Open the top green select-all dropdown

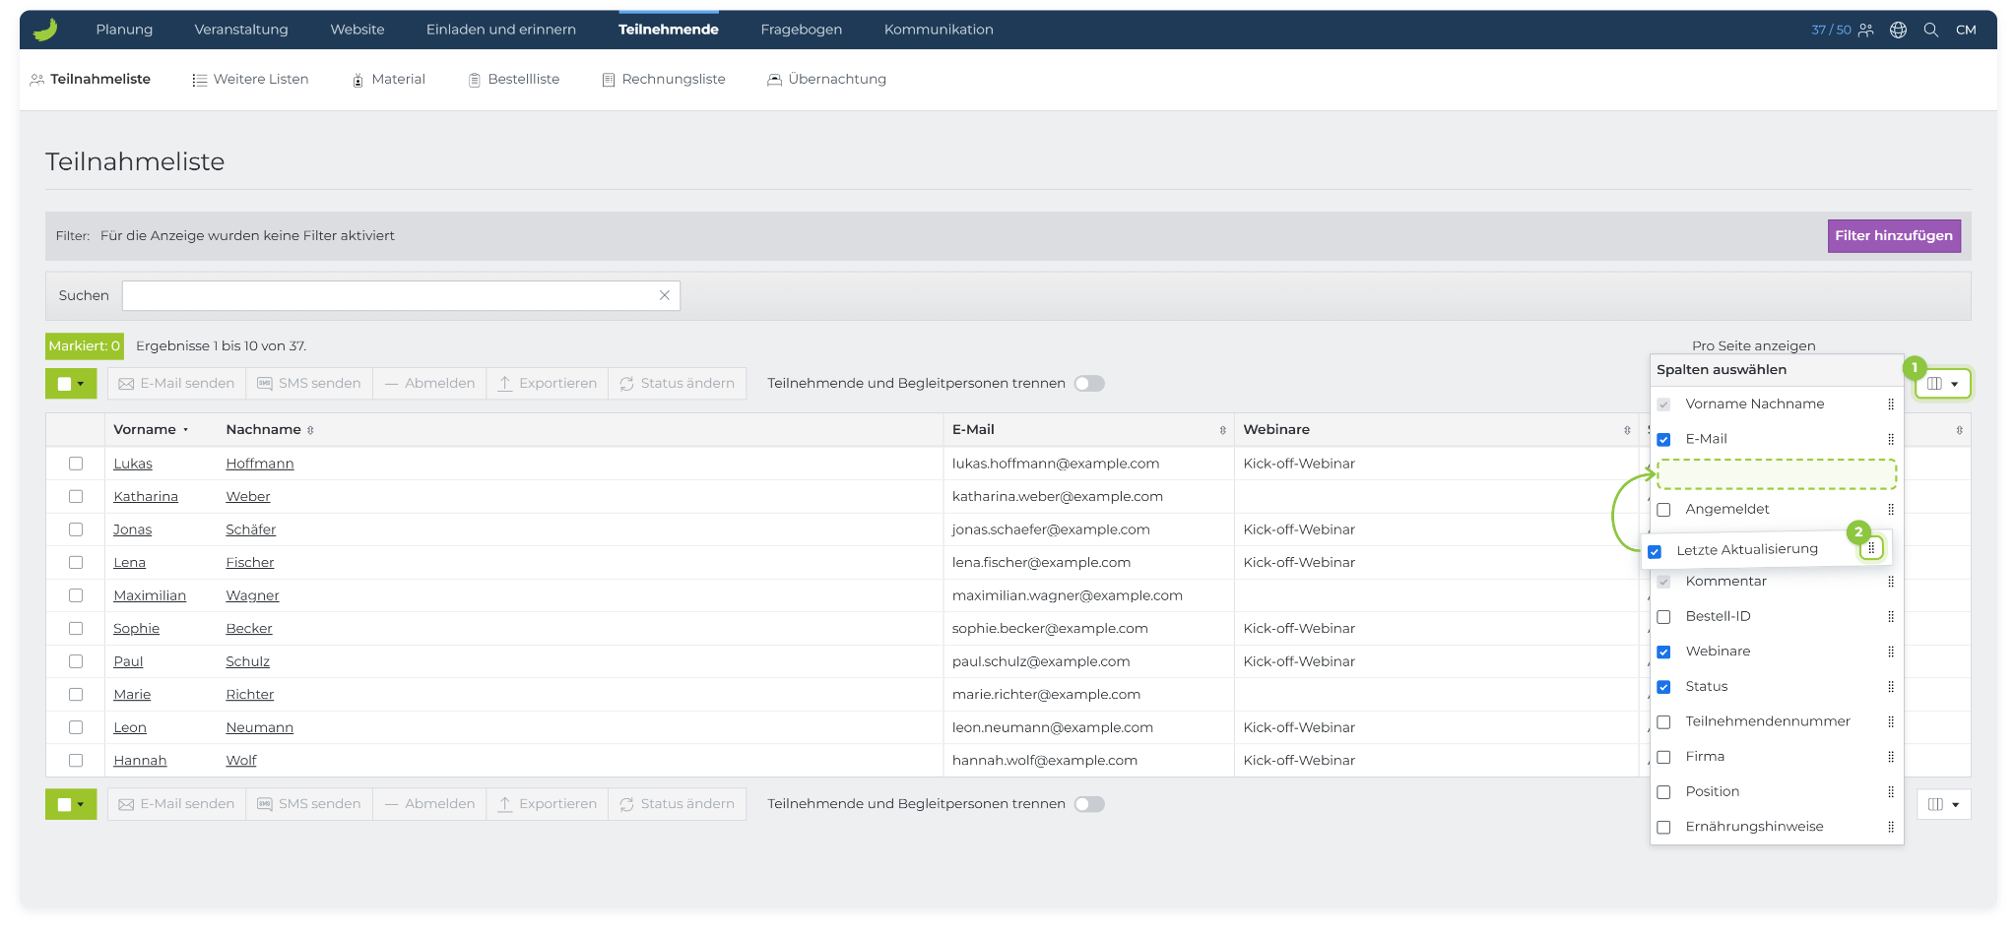coord(71,384)
